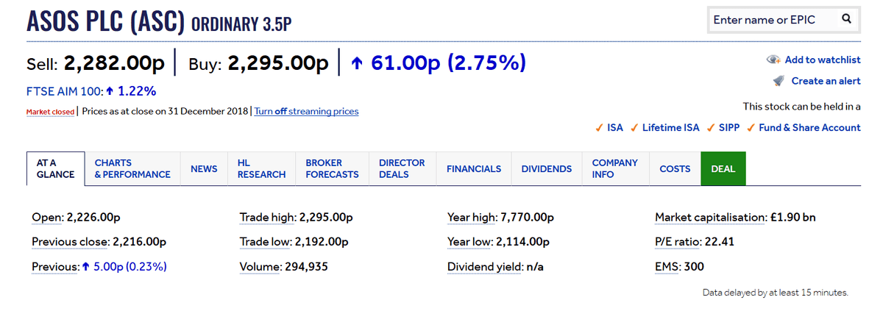Turn off streaming prices

coord(306,112)
